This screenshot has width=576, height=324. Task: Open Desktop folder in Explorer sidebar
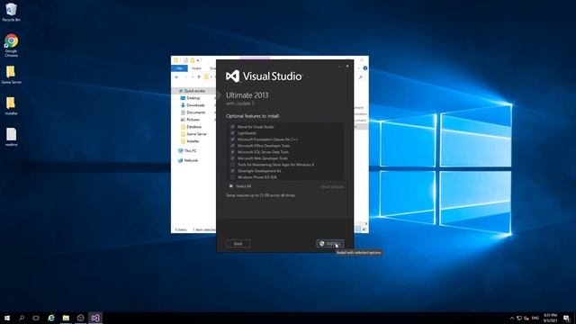pos(193,98)
